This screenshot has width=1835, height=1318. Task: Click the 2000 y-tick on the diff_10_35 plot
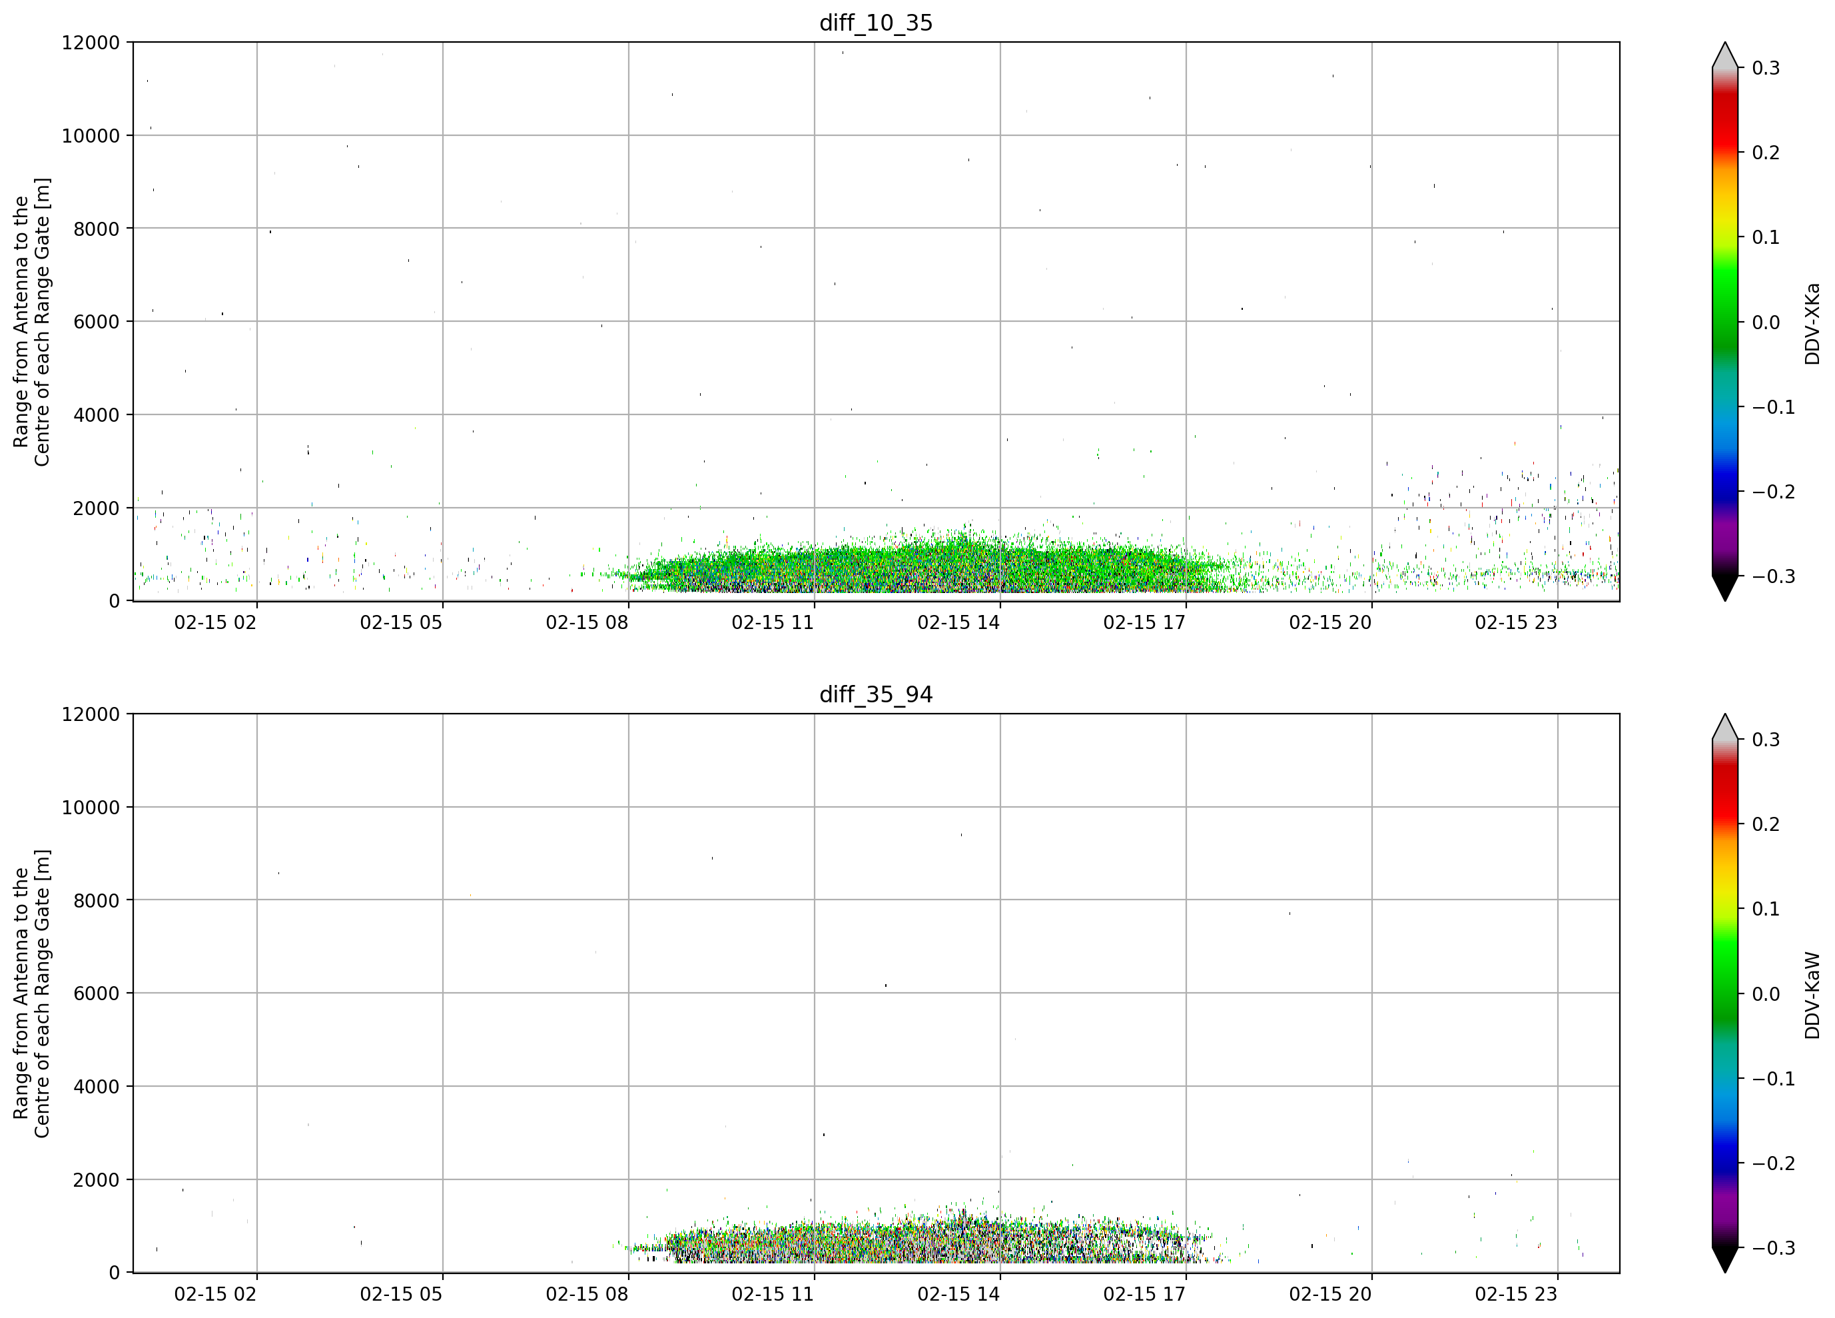pyautogui.click(x=97, y=508)
